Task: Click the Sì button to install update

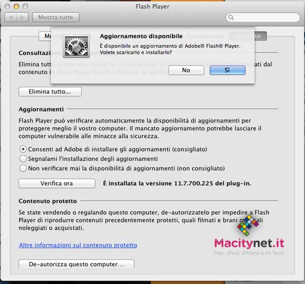Action: click(x=227, y=70)
